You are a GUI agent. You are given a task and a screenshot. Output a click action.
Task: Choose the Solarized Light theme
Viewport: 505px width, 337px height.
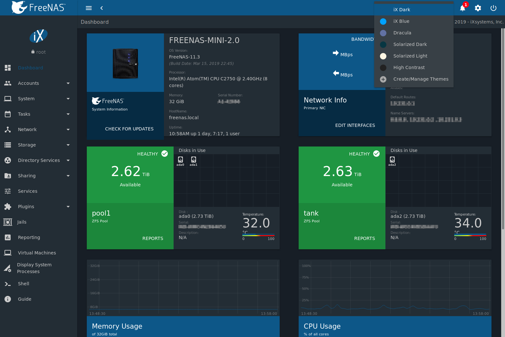(414, 56)
